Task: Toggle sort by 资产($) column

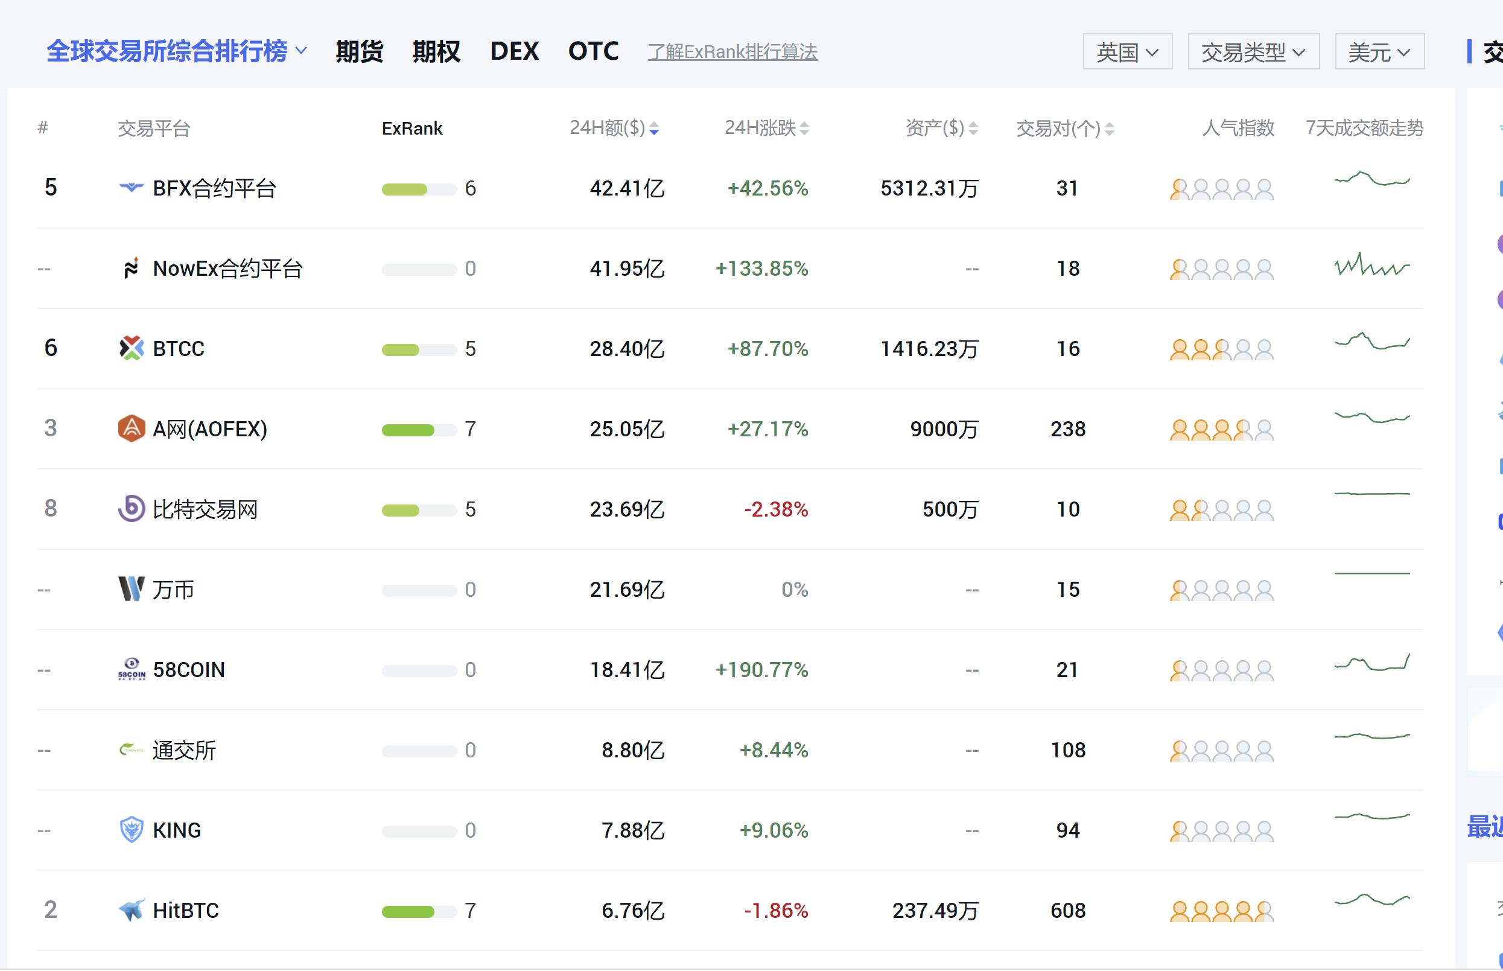Action: pyautogui.click(x=941, y=129)
